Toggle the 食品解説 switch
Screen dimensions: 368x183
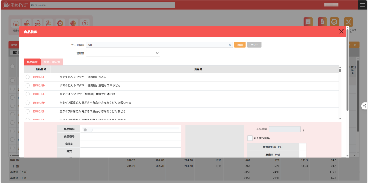[x=88, y=130]
